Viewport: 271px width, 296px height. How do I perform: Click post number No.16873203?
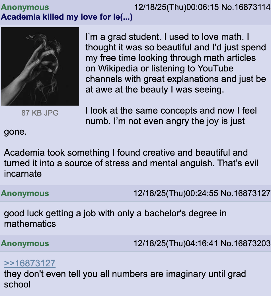click(245, 243)
